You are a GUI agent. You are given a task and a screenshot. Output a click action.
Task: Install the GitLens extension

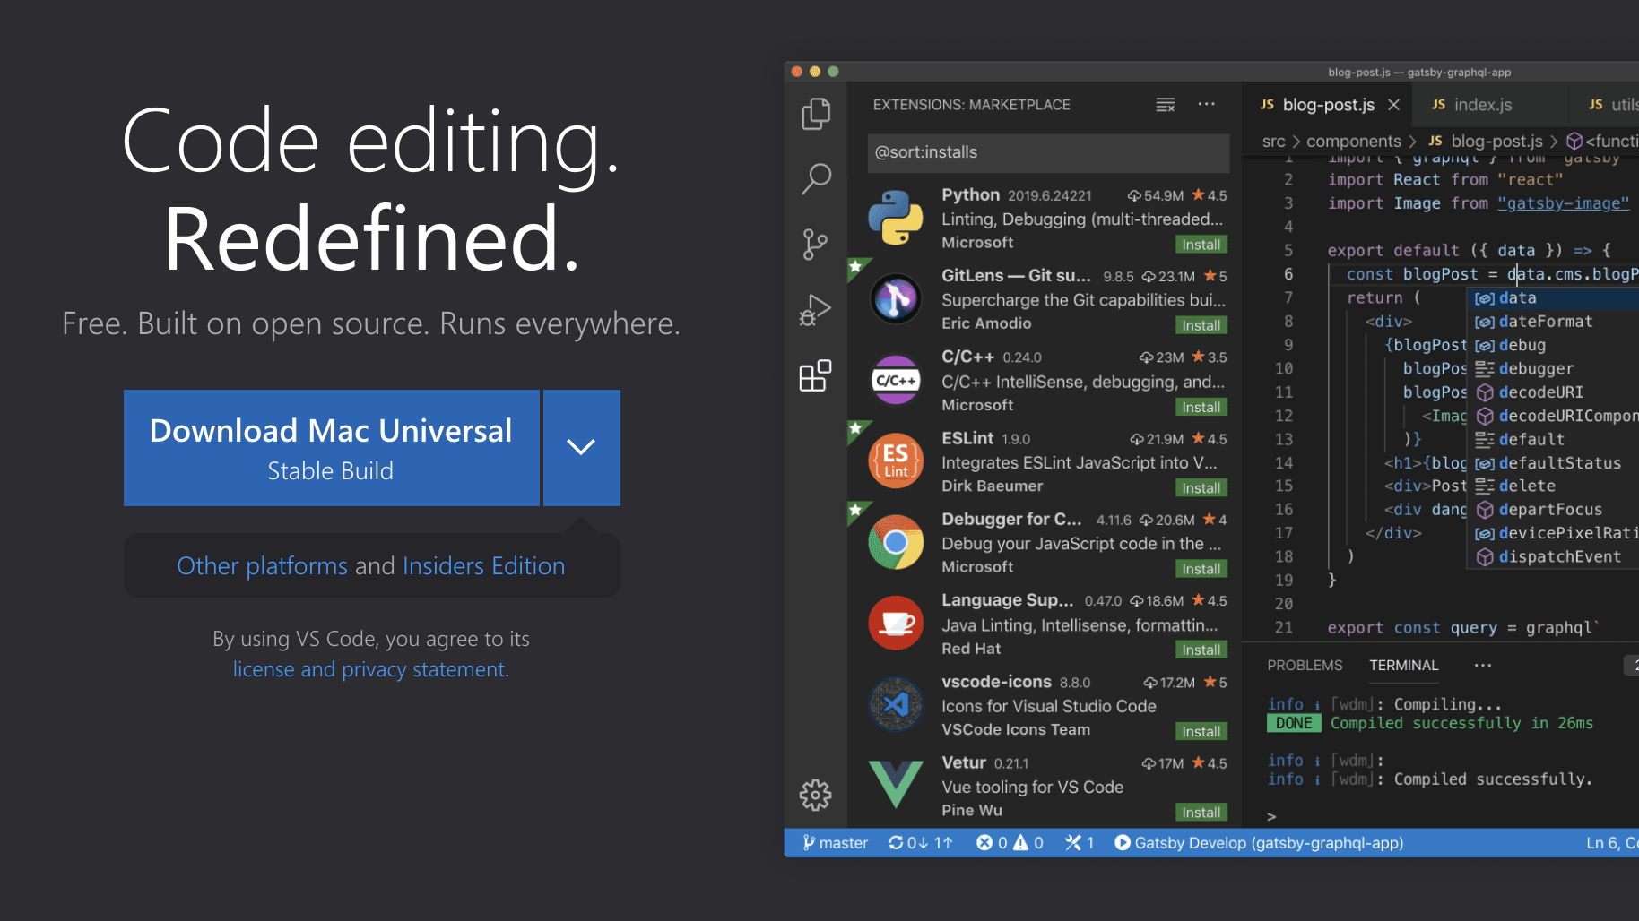coord(1201,325)
